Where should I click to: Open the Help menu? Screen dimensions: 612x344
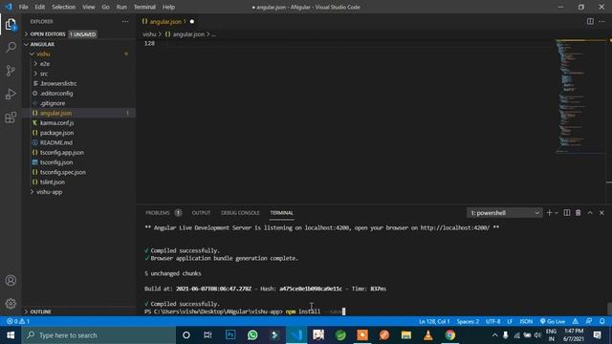coord(168,7)
